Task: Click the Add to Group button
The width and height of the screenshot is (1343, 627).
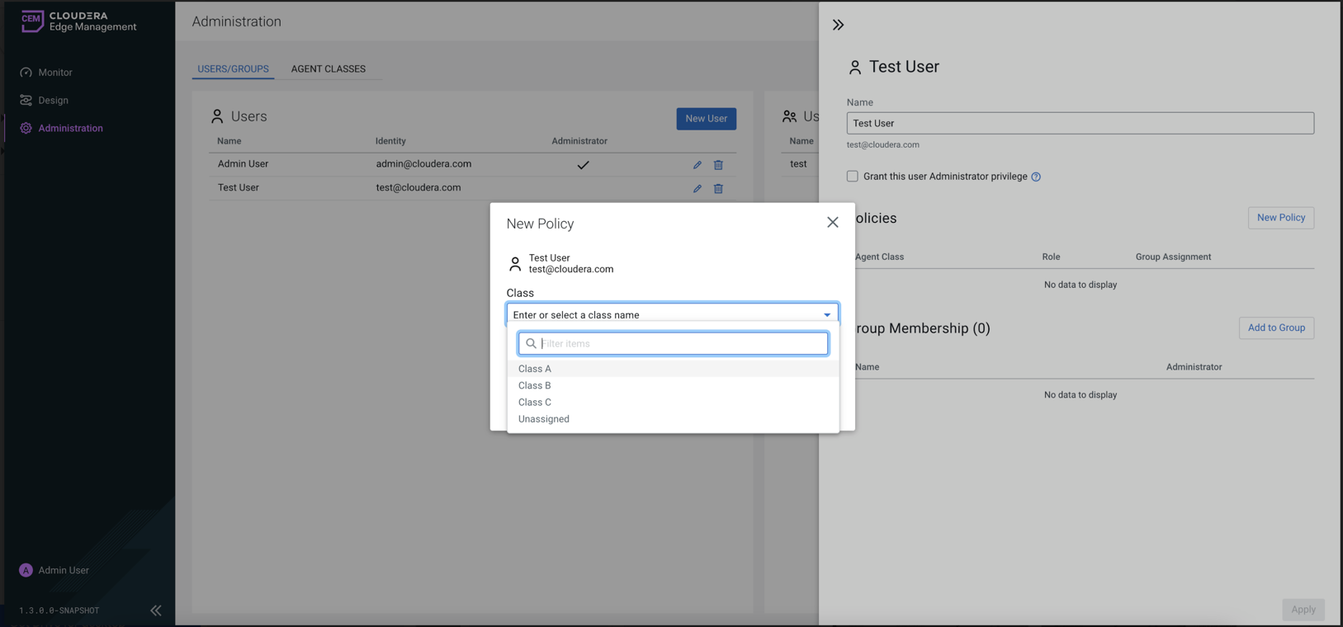Action: tap(1275, 328)
